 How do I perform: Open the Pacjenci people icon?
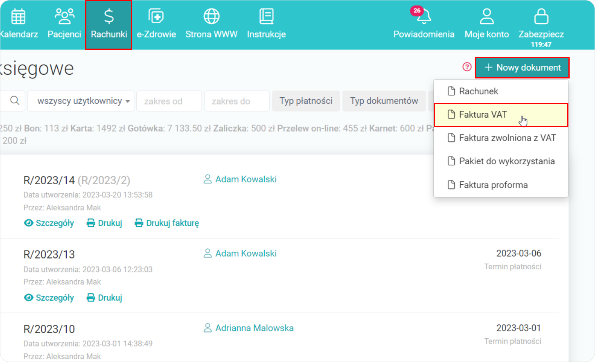pyautogui.click(x=65, y=16)
